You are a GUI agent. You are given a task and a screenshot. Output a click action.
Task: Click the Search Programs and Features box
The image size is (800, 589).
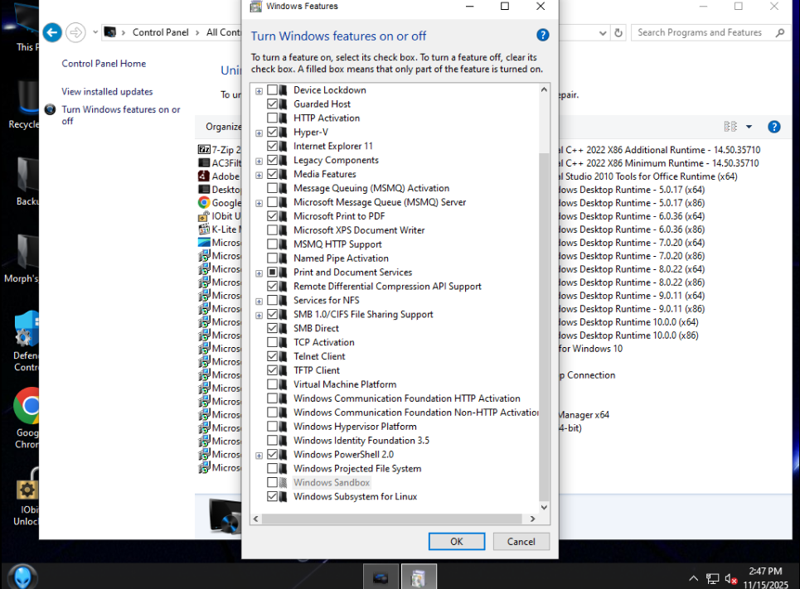(x=705, y=32)
